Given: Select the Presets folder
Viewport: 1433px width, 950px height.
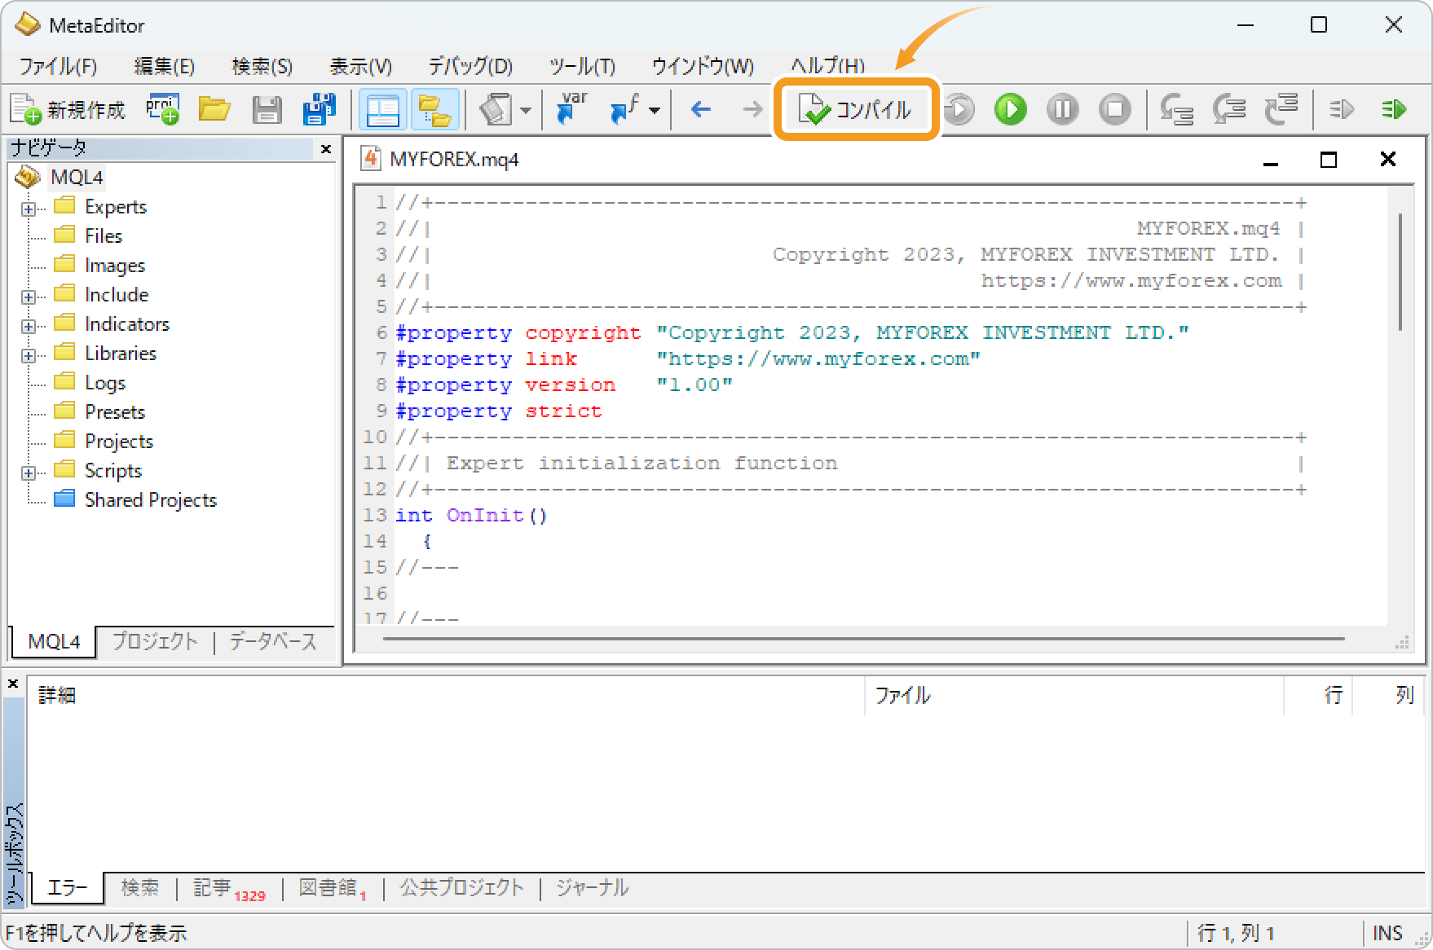Looking at the screenshot, I should pyautogui.click(x=115, y=411).
